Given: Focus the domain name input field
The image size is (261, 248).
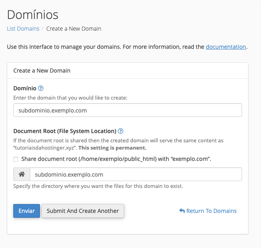Looking at the screenshot, I should click(128, 110).
